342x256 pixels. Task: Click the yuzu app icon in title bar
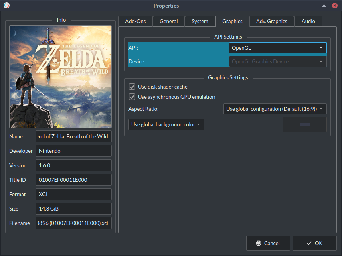pos(6,6)
